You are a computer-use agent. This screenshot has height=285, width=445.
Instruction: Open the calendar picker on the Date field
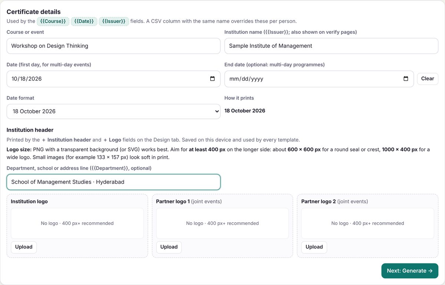[x=212, y=79]
